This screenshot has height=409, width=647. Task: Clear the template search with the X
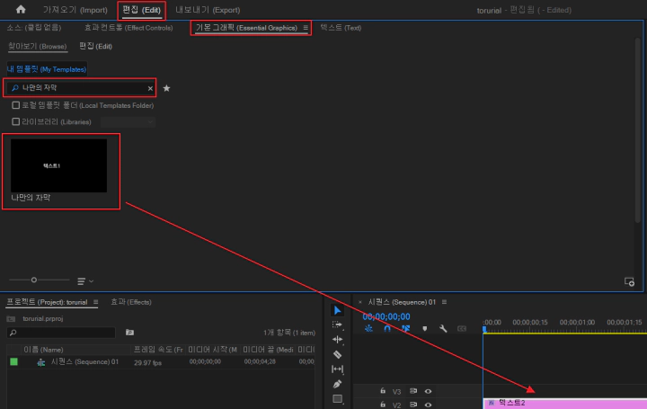tap(150, 88)
